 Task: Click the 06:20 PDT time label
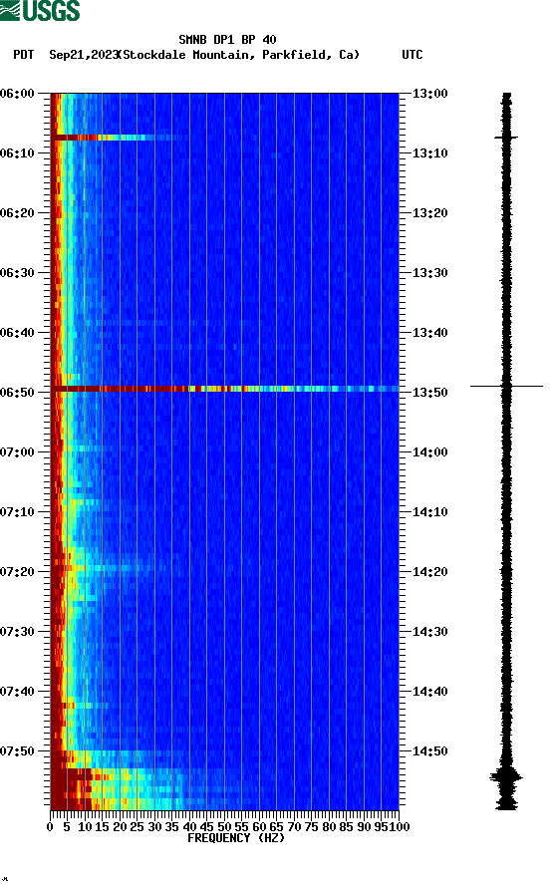[18, 213]
